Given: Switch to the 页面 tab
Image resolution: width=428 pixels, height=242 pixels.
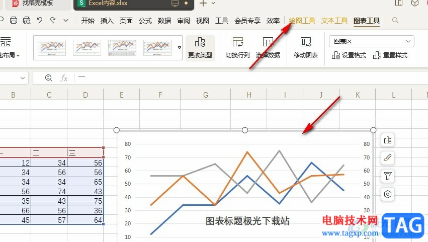Looking at the screenshot, I should [126, 21].
